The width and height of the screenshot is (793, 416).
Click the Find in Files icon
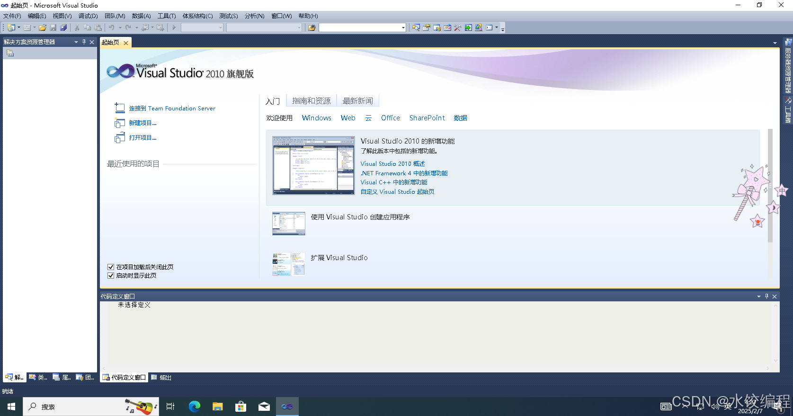(312, 27)
